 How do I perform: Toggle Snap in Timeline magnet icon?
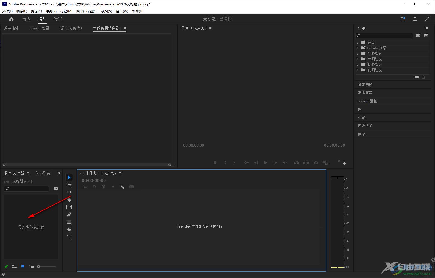[x=94, y=187]
